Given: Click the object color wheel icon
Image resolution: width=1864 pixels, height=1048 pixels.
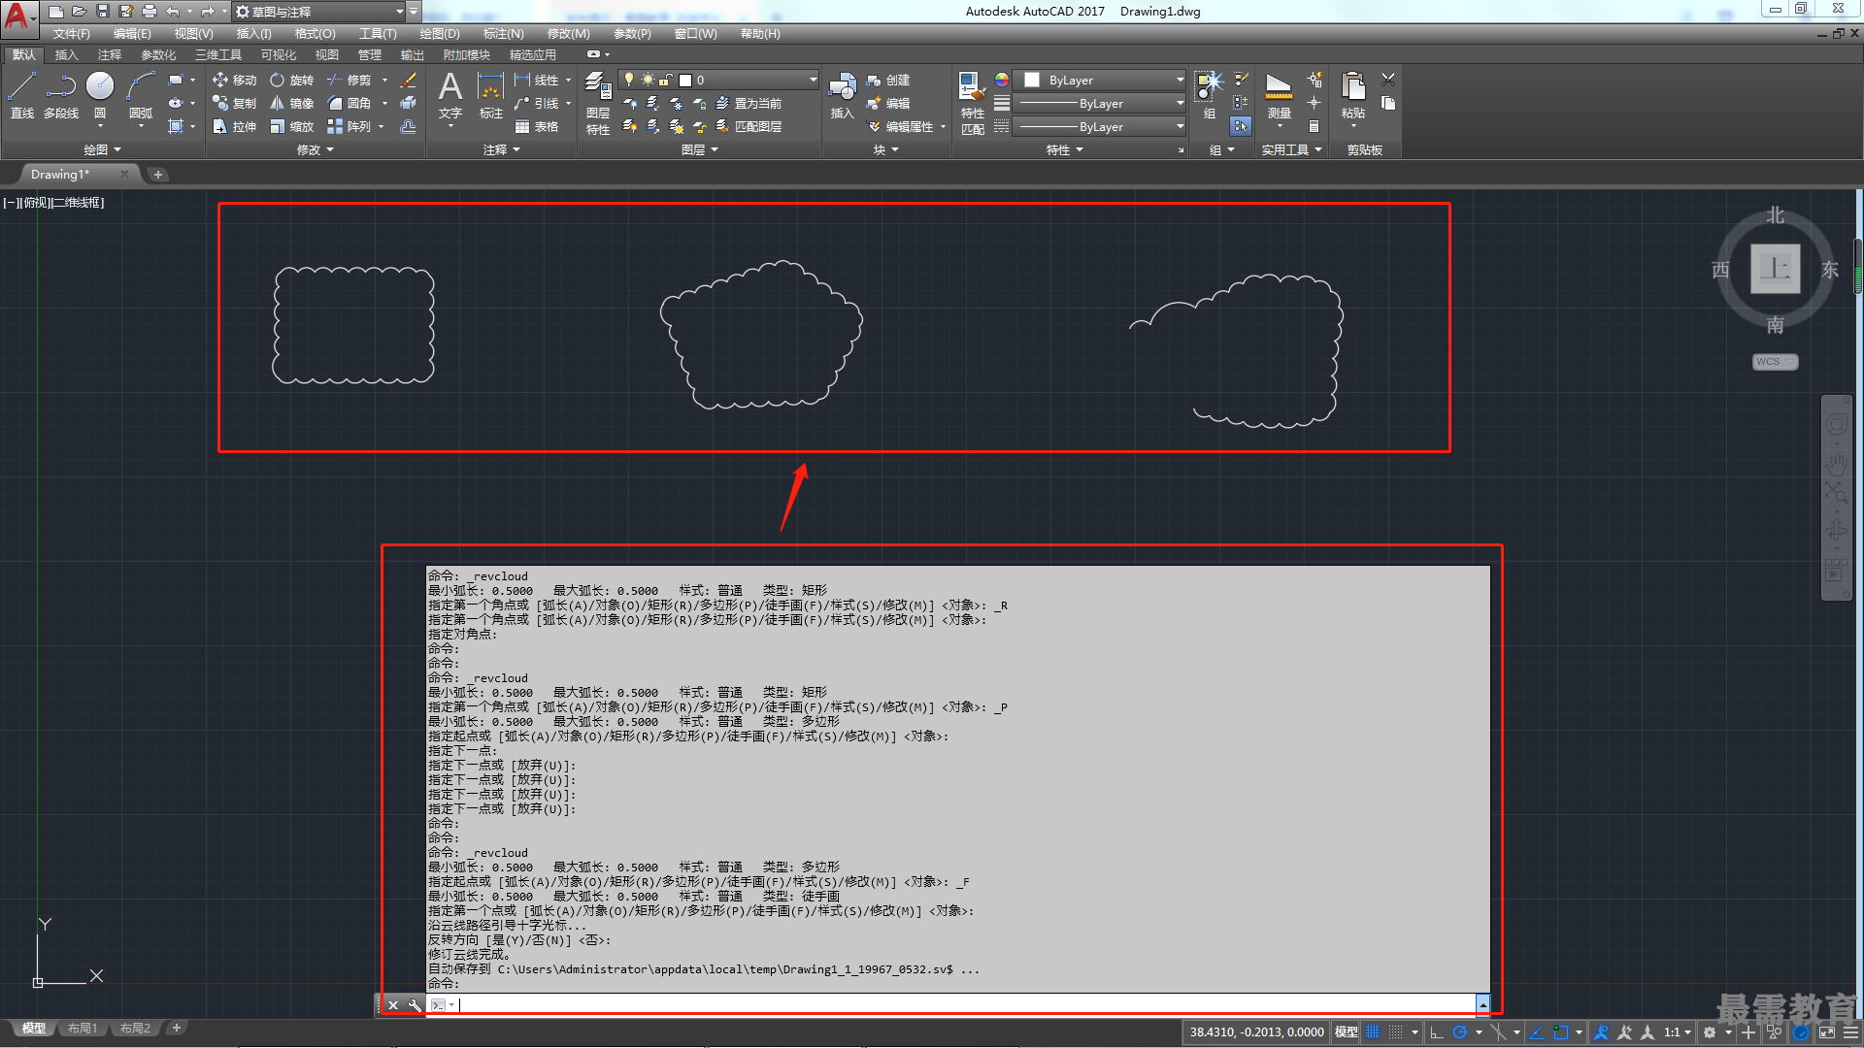Looking at the screenshot, I should [x=1002, y=80].
